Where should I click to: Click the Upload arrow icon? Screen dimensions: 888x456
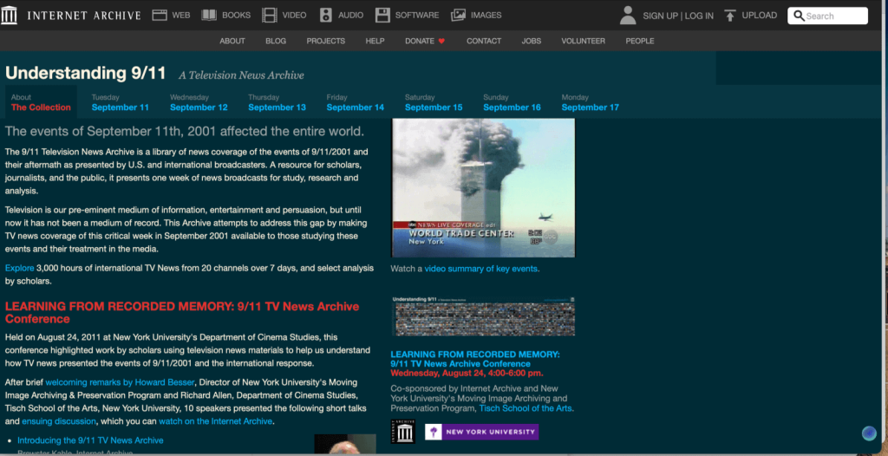point(730,16)
